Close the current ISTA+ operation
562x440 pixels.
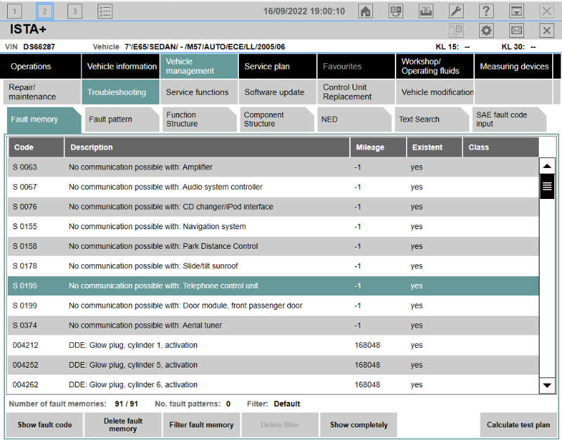pyautogui.click(x=547, y=30)
